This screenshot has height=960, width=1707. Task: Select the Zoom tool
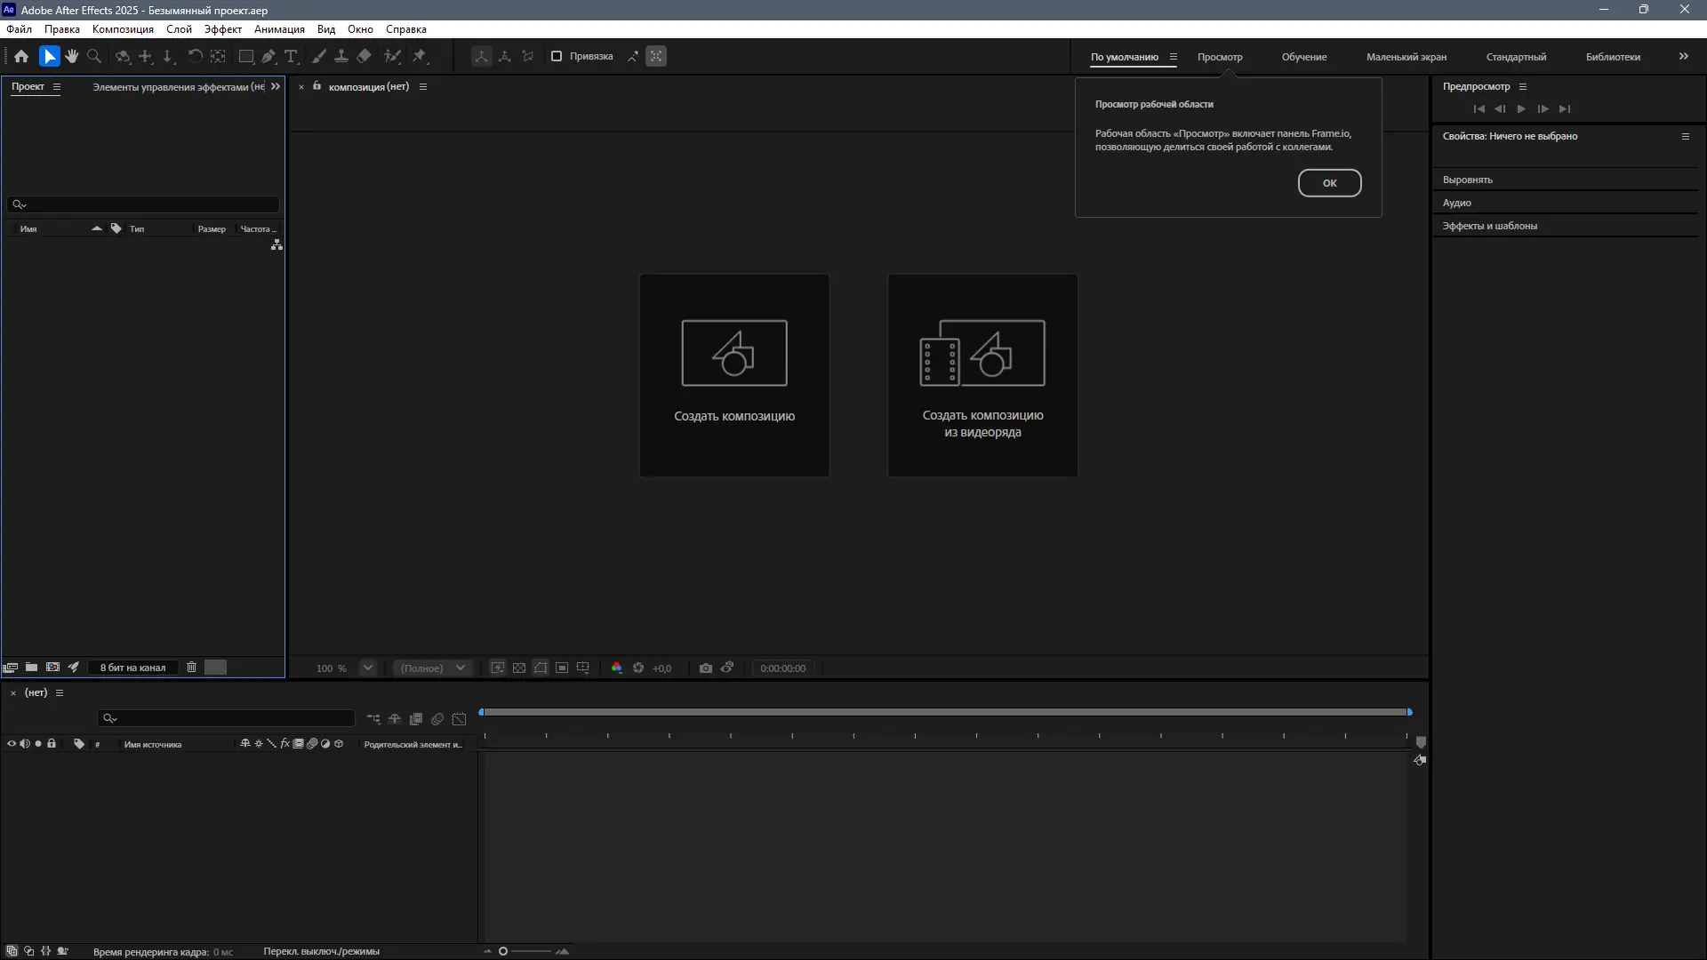tap(93, 56)
